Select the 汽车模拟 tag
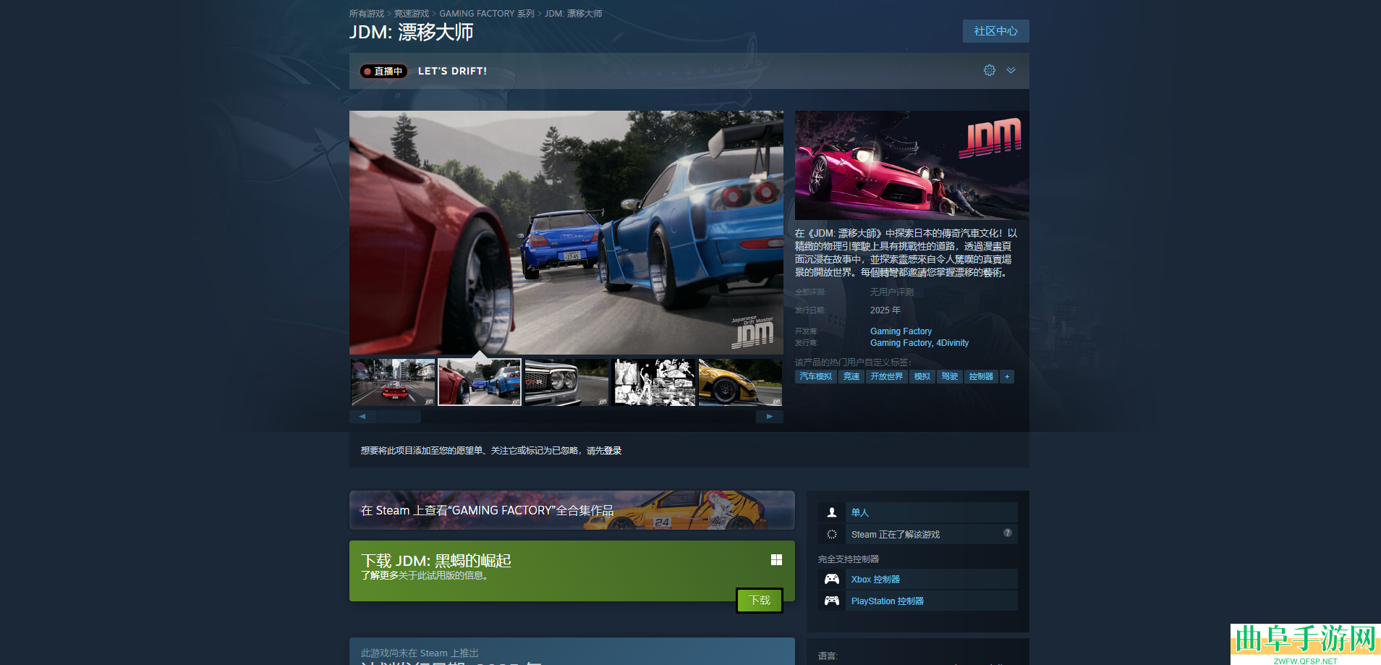This screenshot has width=1381, height=665. pyautogui.click(x=816, y=376)
